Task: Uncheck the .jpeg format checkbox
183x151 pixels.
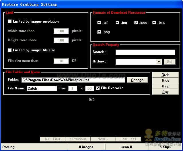Action: (136, 23)
